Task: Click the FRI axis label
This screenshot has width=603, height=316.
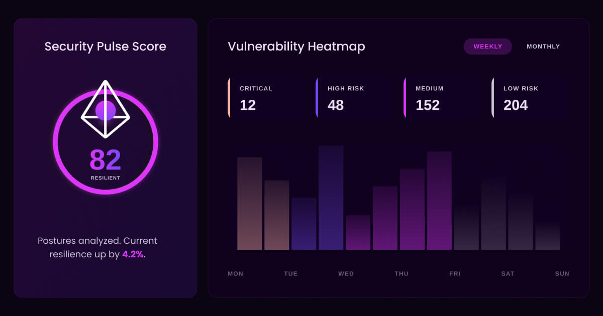Action: 455,274
